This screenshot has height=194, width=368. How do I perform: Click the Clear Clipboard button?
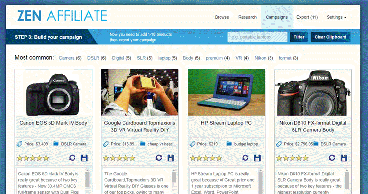330,37
